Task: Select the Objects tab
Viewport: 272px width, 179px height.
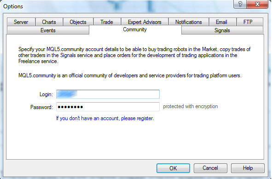Action: click(x=78, y=22)
